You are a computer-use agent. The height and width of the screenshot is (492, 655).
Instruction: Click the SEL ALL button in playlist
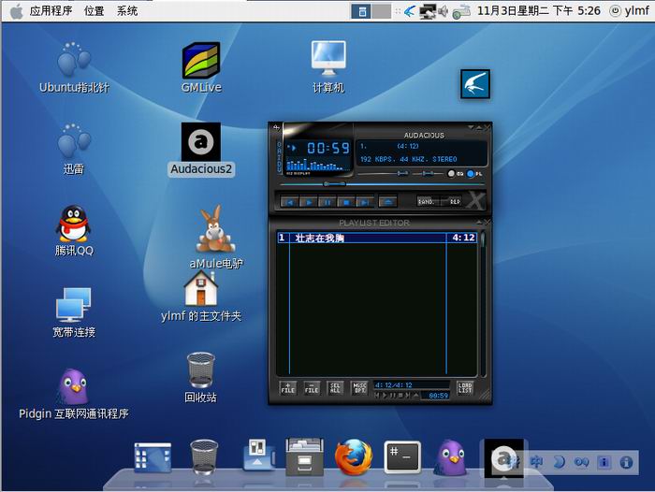click(335, 388)
